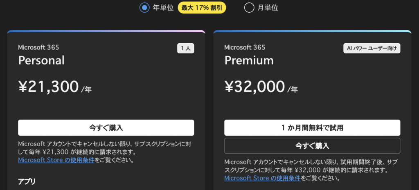Open Microsoft Store の使用条件 link under Personal
Screen dimensions: 419x190
click(56, 160)
